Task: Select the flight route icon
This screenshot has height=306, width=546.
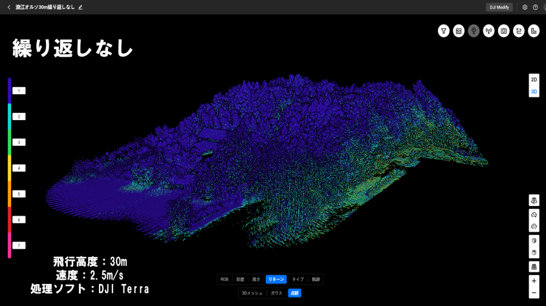Action: (x=519, y=31)
